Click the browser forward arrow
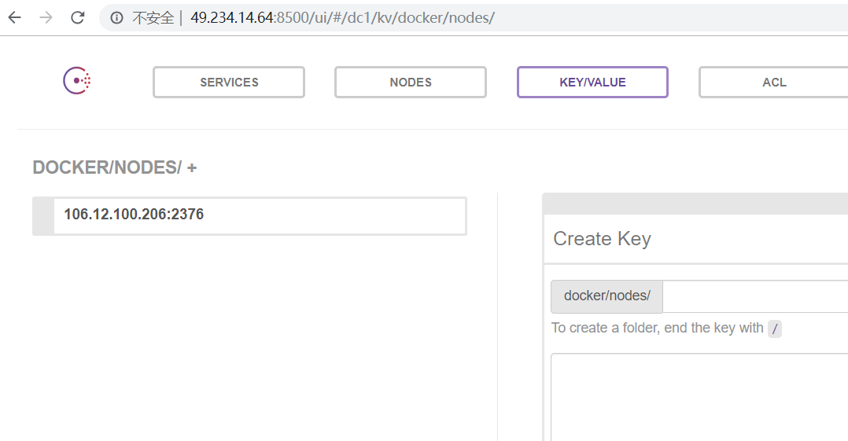848x441 pixels. [x=46, y=18]
